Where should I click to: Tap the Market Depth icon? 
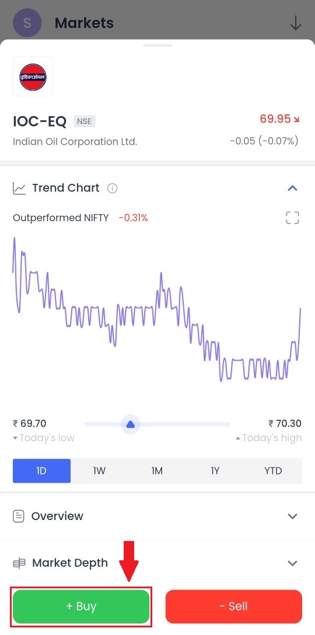pyautogui.click(x=19, y=563)
